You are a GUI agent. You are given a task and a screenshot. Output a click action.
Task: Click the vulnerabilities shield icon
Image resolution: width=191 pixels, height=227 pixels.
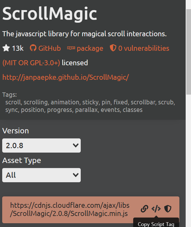(113, 48)
